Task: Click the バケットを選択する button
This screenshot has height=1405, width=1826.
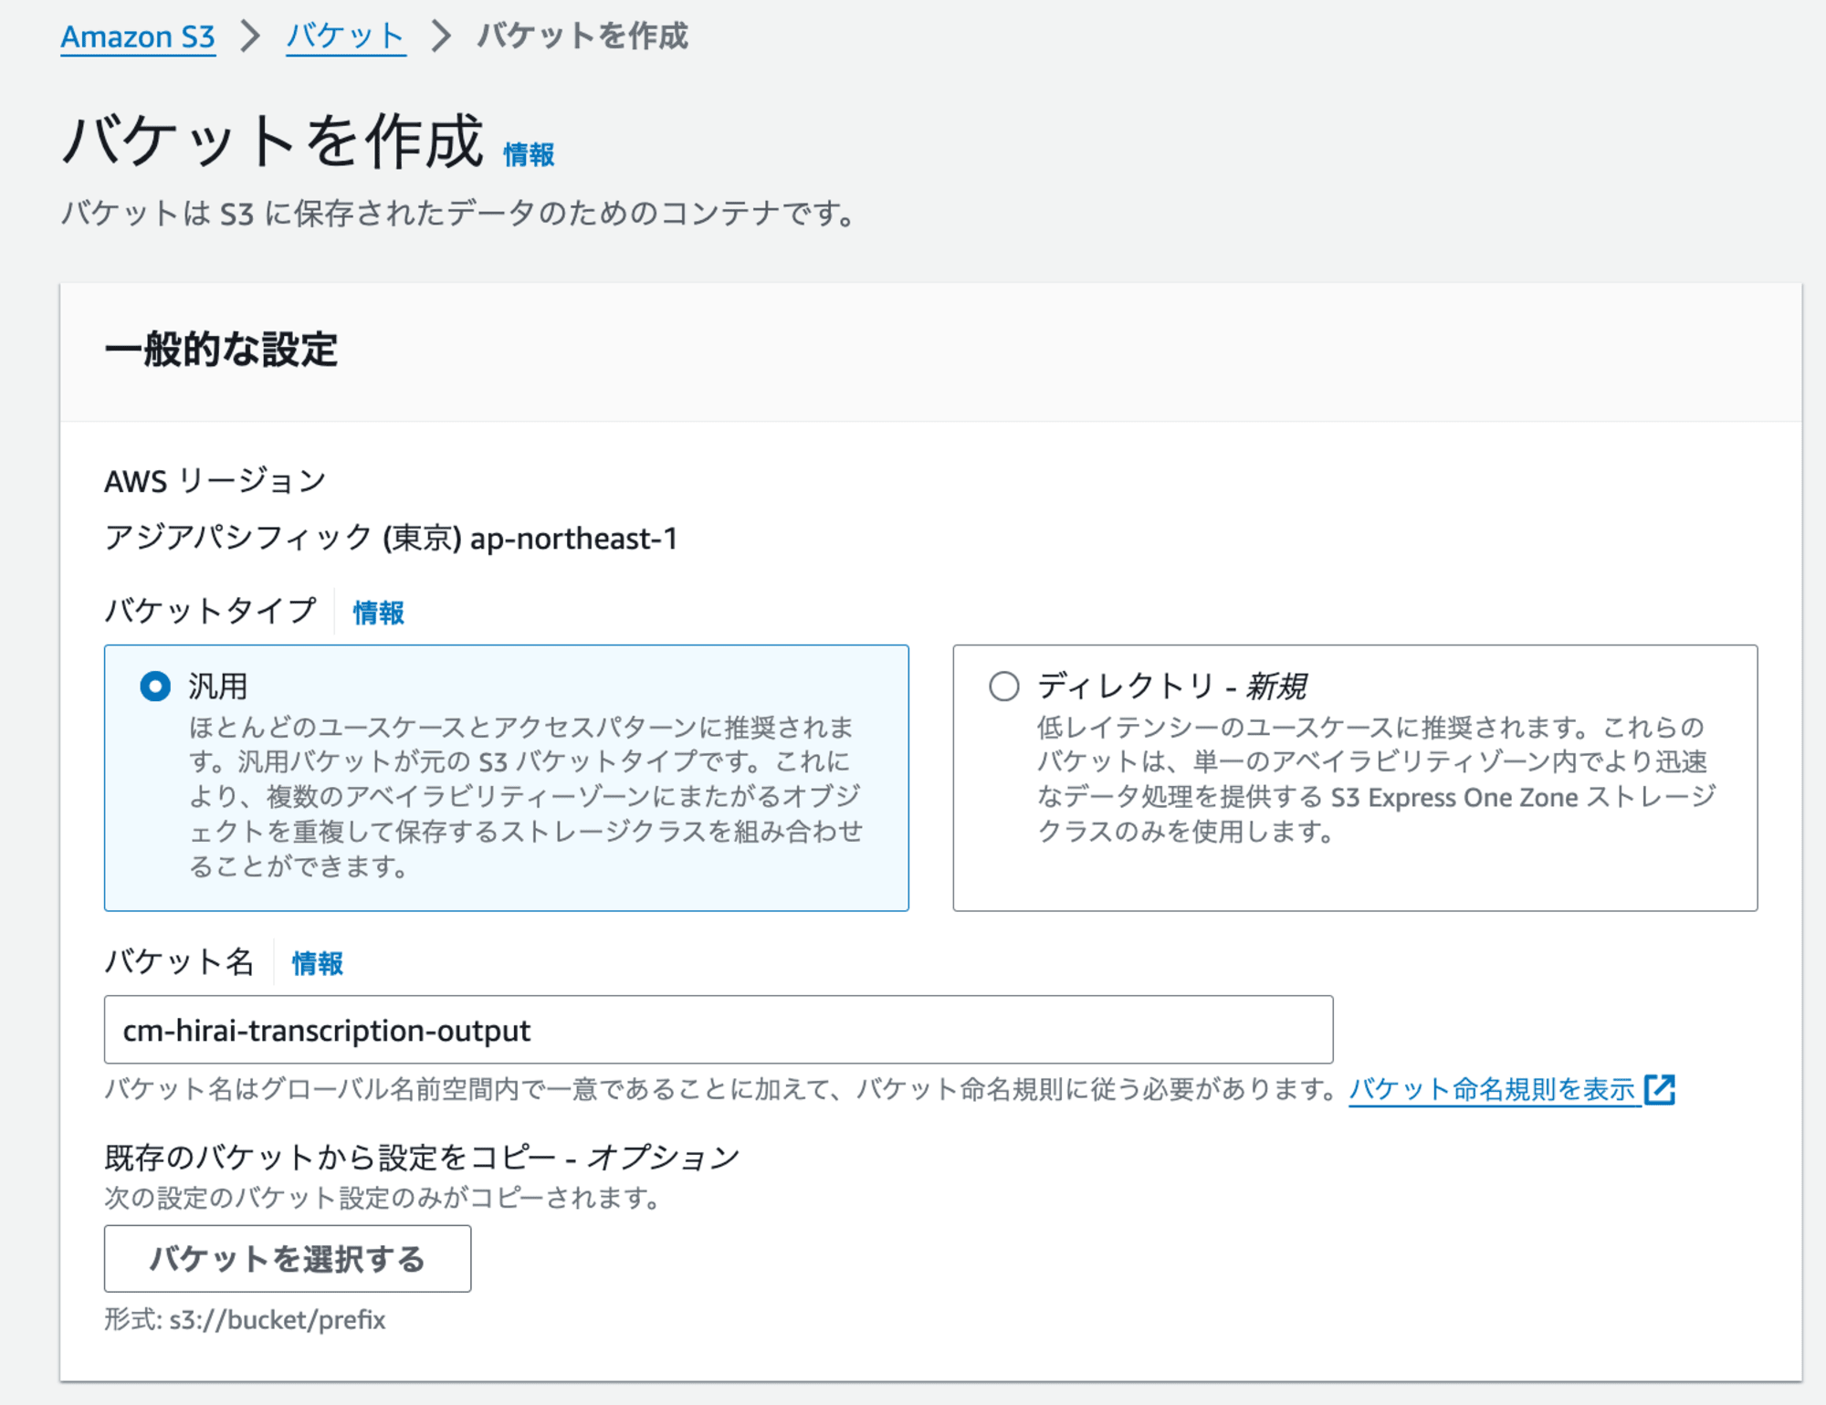Action: click(288, 1259)
